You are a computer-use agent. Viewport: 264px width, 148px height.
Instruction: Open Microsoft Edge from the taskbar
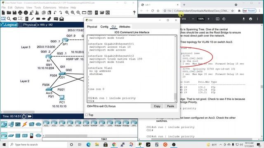[x=89, y=144]
